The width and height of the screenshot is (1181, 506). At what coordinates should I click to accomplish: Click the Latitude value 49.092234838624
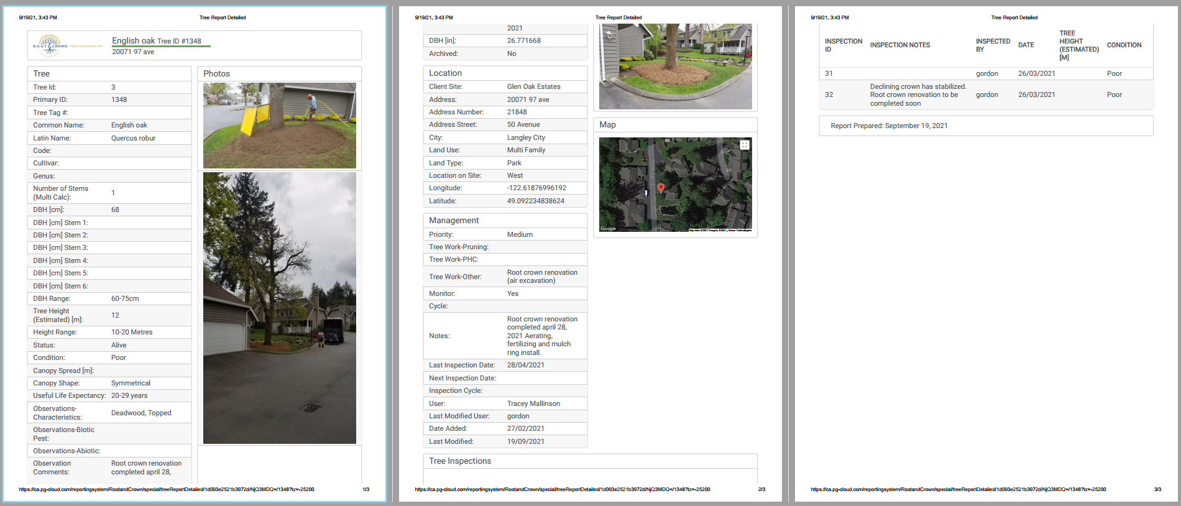point(536,201)
